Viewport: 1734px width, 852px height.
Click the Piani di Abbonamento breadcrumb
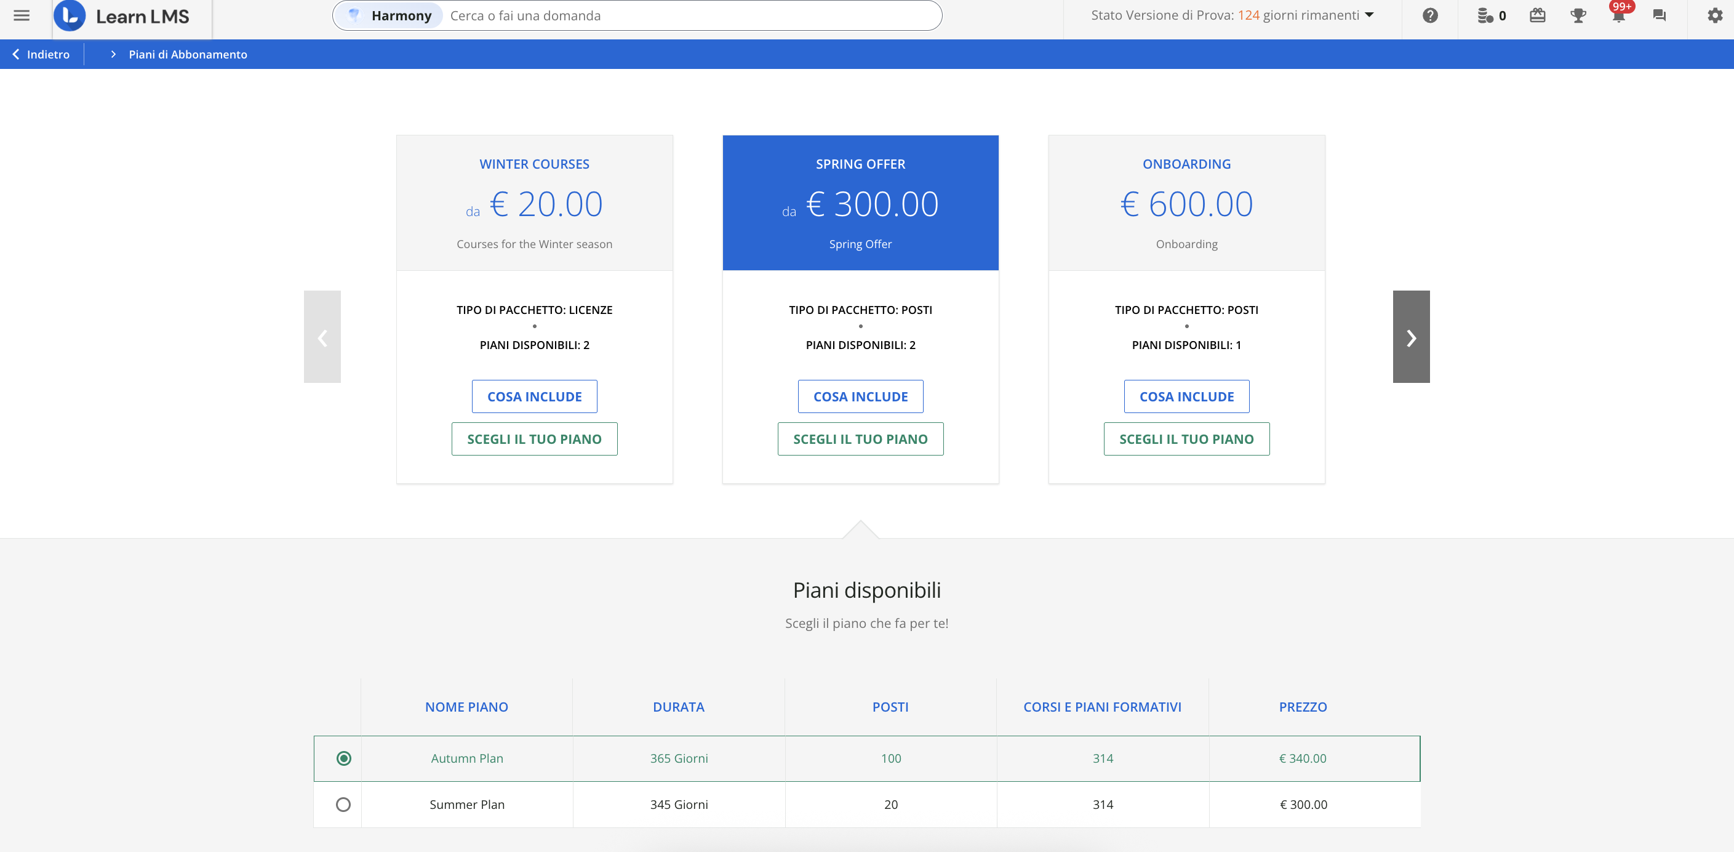pos(188,55)
